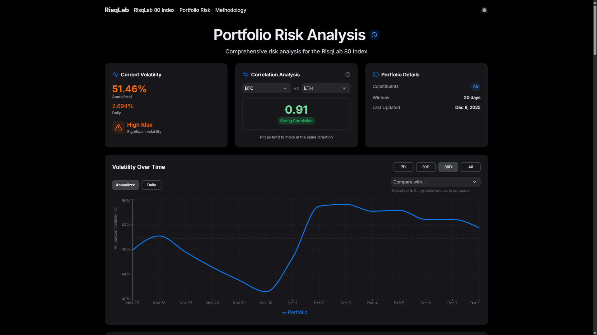Open the correlation help question-mark icon
Screen dimensions: 597x335
[347, 75]
